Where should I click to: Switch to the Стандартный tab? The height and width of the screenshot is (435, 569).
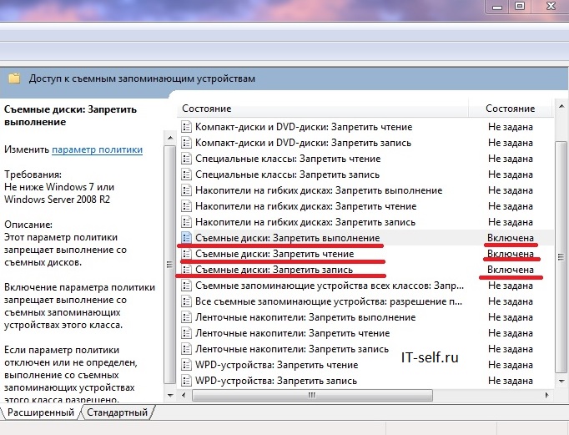117,412
